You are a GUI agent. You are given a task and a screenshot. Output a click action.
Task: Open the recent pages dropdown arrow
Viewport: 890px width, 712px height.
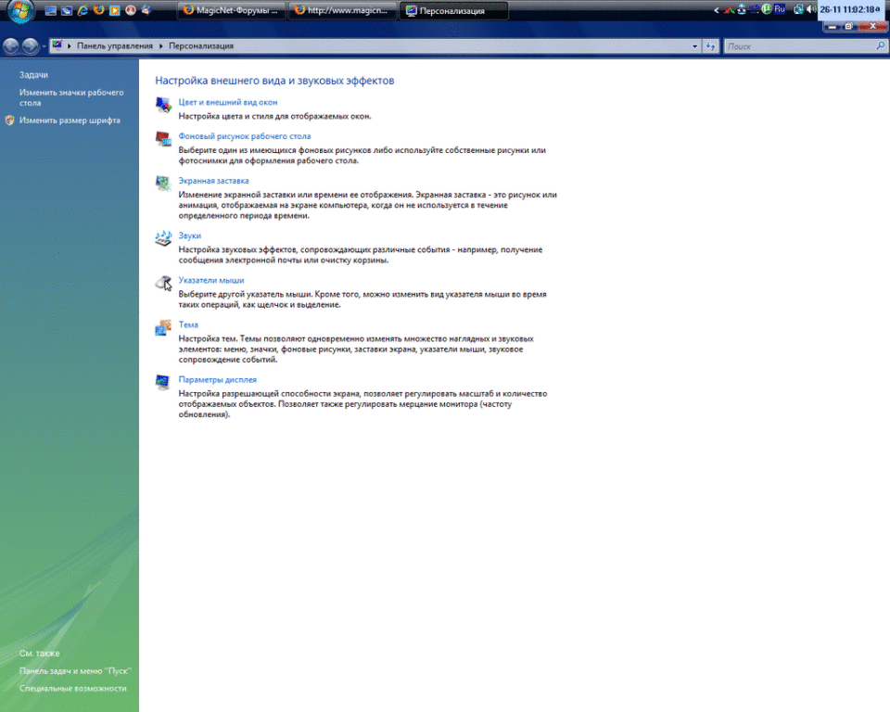click(x=44, y=46)
